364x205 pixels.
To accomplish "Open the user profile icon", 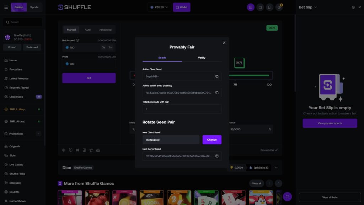I will (279, 7).
